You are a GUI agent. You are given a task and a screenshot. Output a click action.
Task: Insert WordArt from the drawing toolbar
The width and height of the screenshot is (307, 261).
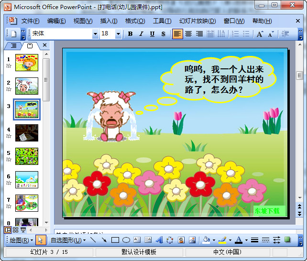[159, 240]
